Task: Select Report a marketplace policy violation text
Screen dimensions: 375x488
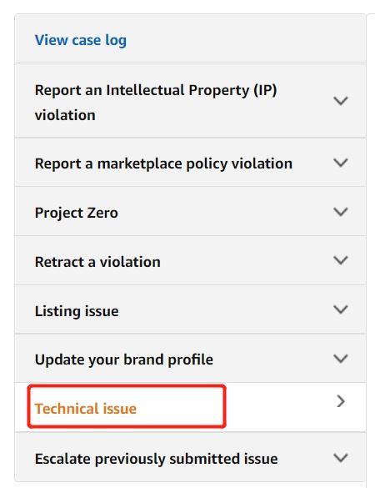Action: pyautogui.click(x=163, y=164)
